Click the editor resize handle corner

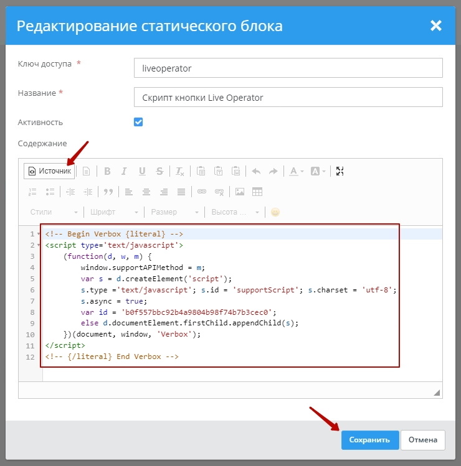[x=437, y=393]
